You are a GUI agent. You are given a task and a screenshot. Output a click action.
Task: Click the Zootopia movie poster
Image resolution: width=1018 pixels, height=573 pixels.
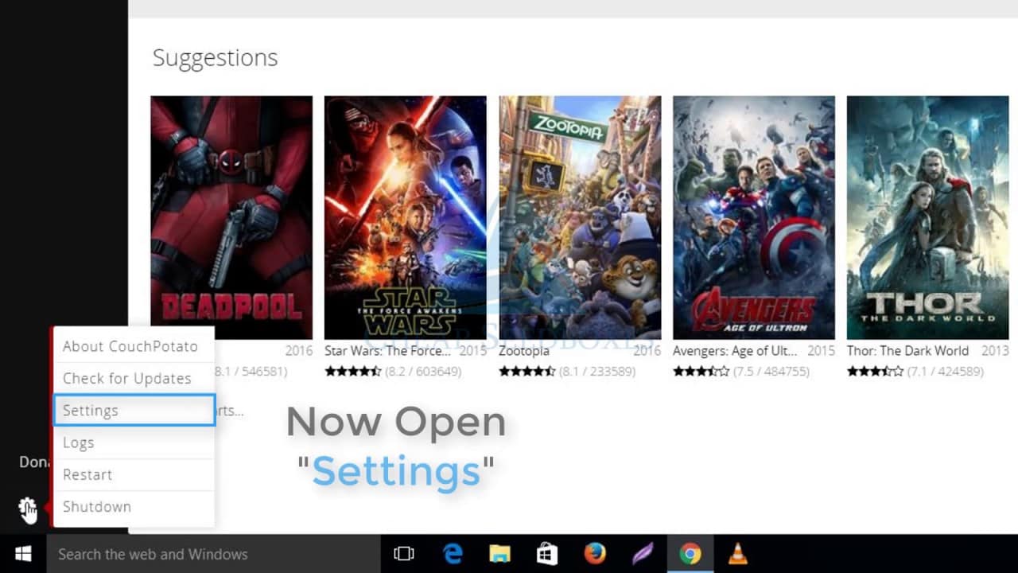point(580,217)
